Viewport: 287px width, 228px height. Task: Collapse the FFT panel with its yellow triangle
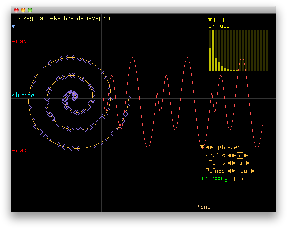pos(210,20)
